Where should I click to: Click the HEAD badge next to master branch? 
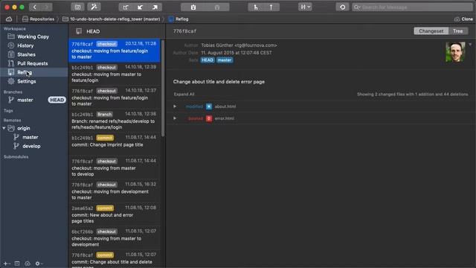pyautogui.click(x=57, y=100)
